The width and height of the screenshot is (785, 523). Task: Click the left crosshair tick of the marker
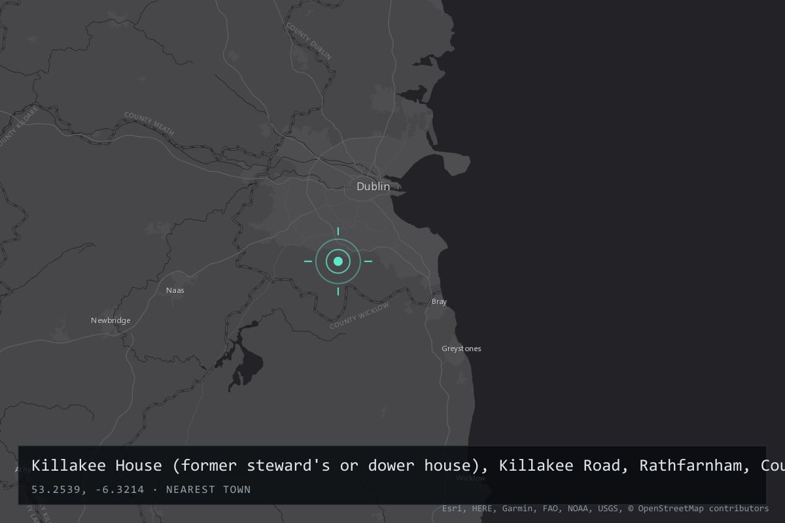coord(308,261)
